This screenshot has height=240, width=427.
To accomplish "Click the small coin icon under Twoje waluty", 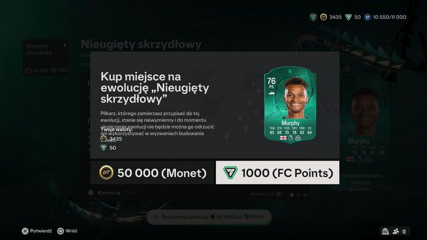I will pos(103,139).
